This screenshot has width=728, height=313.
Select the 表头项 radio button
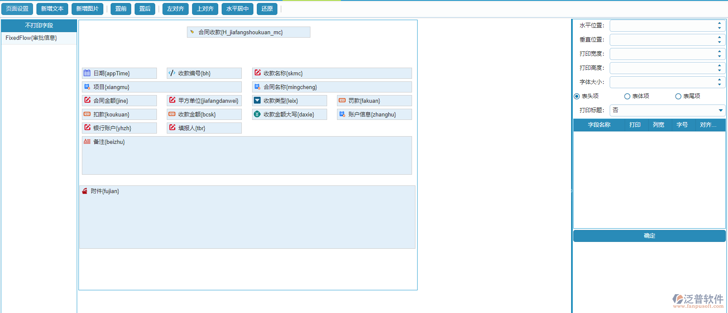577,96
